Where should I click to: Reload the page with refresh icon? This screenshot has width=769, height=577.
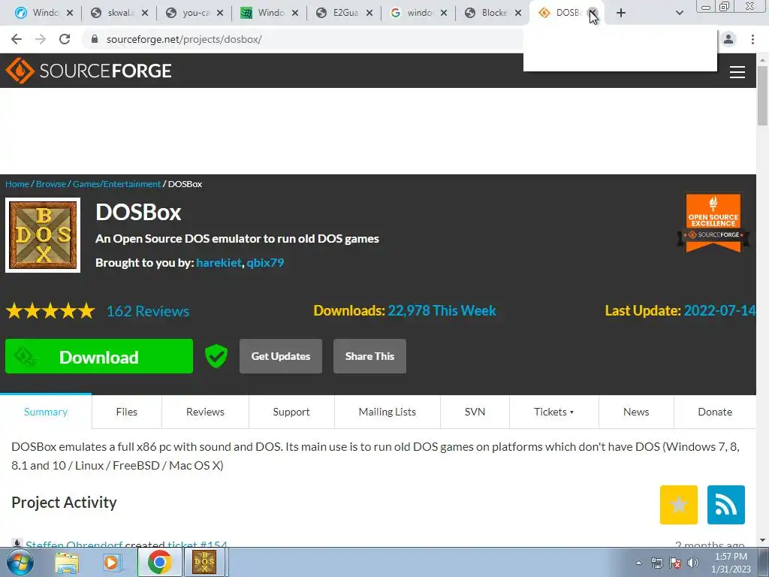(x=65, y=39)
